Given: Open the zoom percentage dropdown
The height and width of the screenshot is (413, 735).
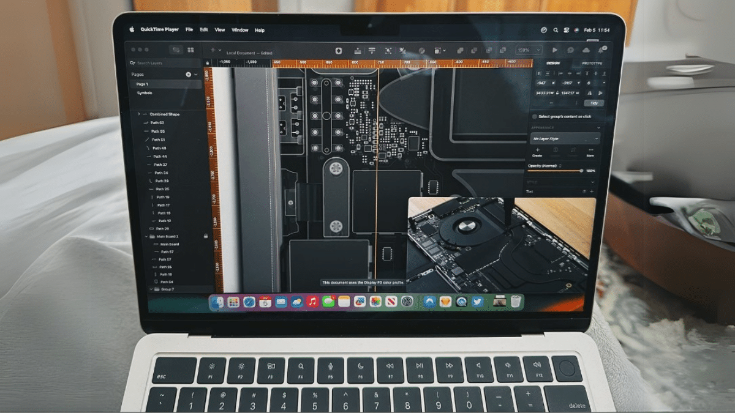Looking at the screenshot, I should click(x=529, y=50).
